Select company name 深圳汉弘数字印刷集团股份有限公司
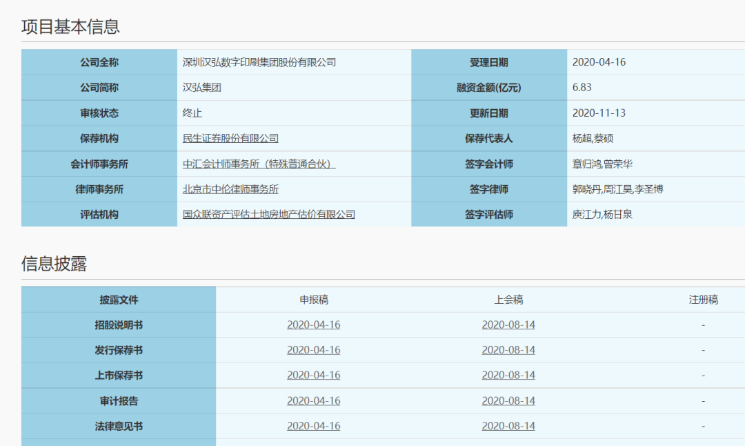The width and height of the screenshot is (745, 446). point(259,62)
